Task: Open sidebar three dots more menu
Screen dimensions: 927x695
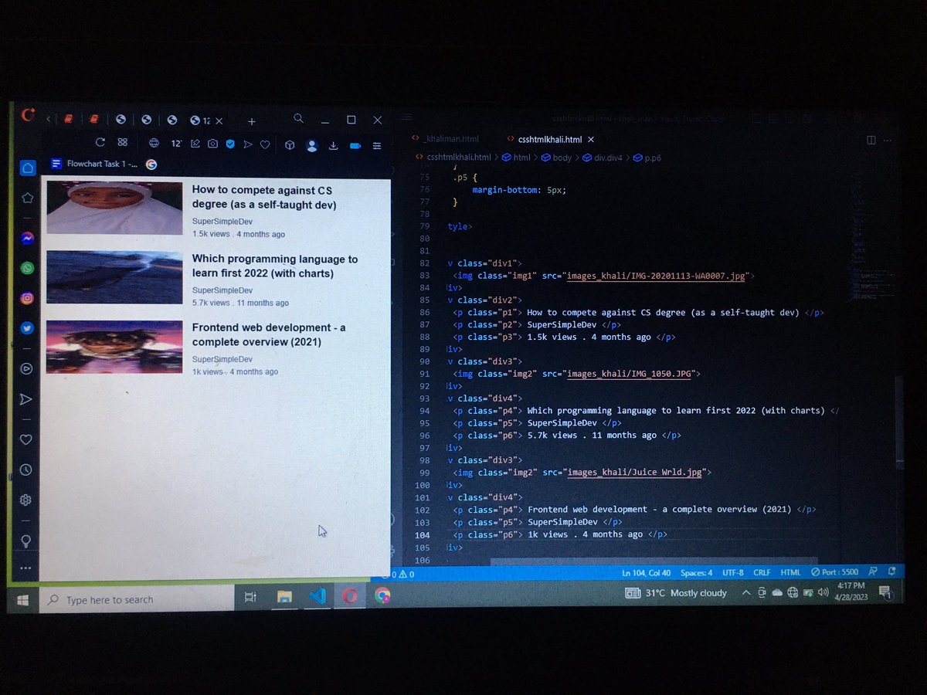Action: pyautogui.click(x=25, y=568)
